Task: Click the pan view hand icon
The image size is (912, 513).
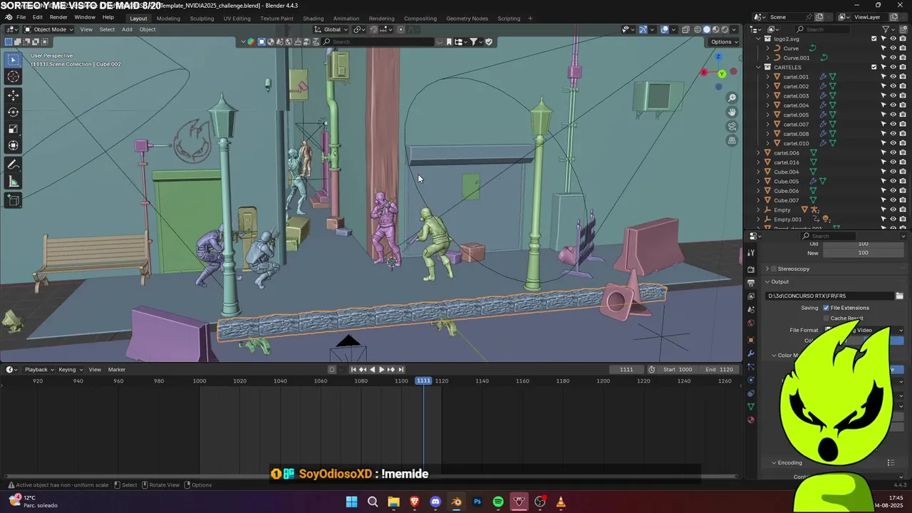Action: (x=732, y=112)
